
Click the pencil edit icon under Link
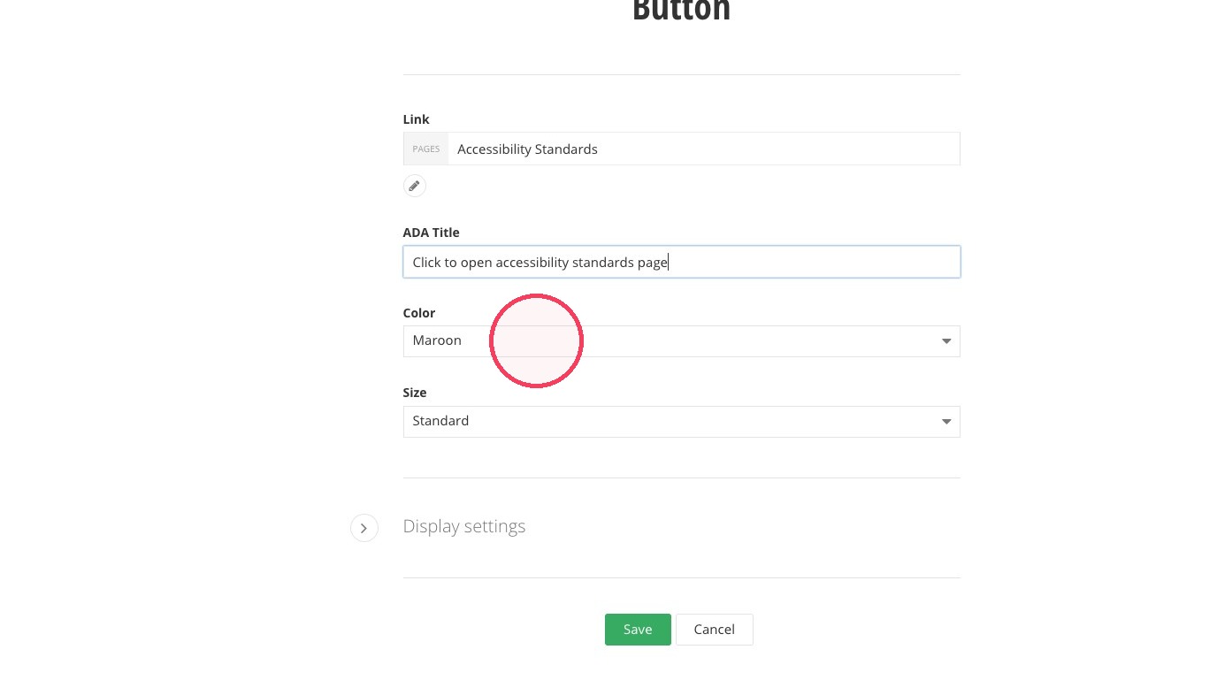(x=414, y=186)
